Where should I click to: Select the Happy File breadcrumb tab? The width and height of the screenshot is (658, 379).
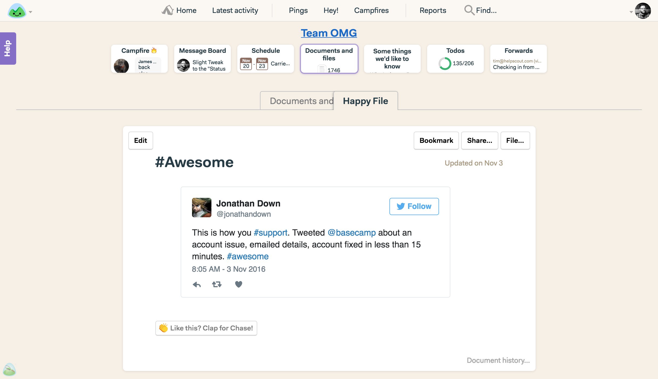(x=365, y=101)
